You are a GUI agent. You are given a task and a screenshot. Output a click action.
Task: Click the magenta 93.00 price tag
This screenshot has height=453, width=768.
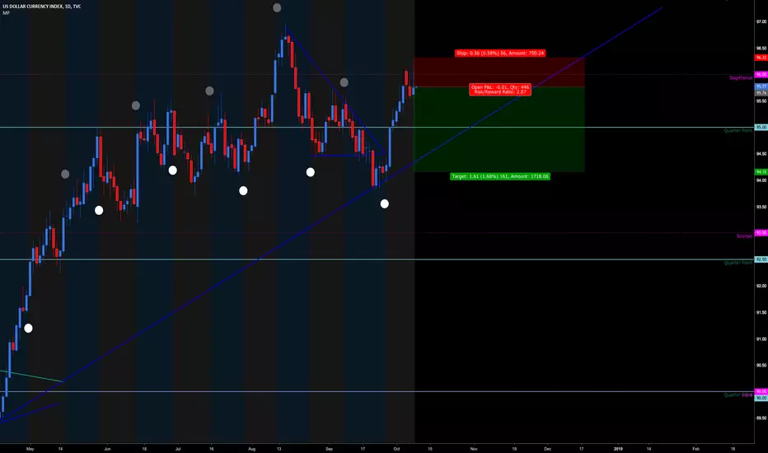point(761,232)
